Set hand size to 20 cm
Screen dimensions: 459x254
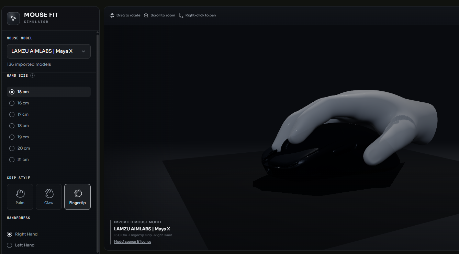point(49,148)
